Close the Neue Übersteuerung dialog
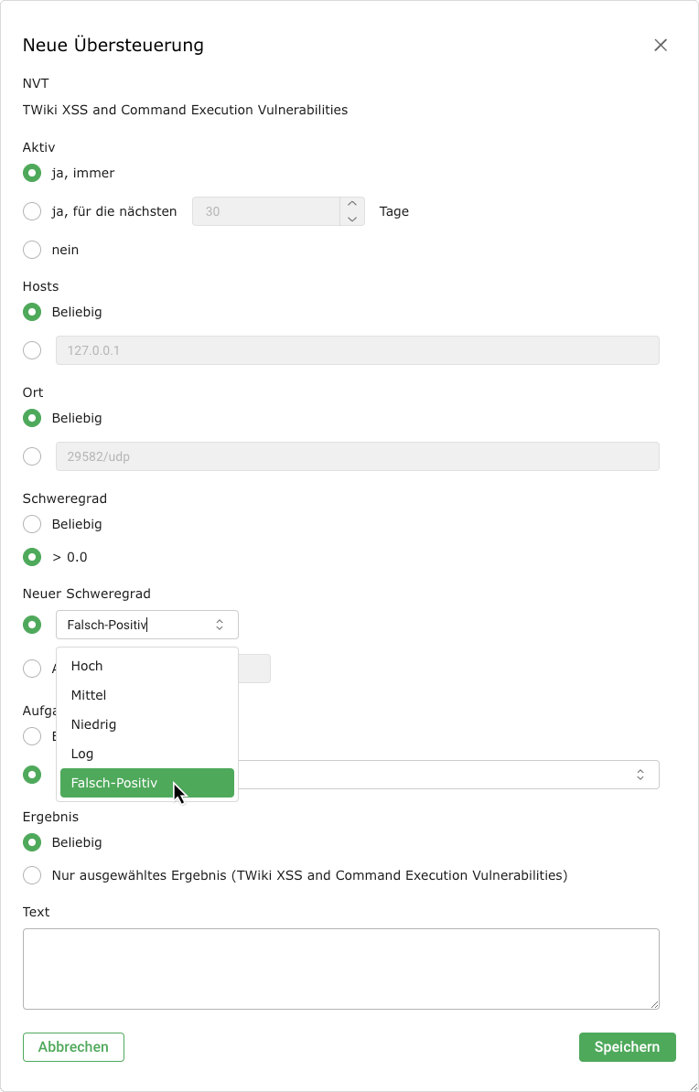Viewport: 699px width, 1092px height. (x=661, y=45)
